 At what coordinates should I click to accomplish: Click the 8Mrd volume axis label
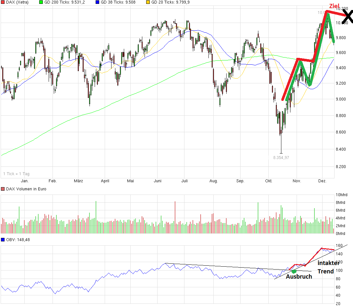pos(340,203)
